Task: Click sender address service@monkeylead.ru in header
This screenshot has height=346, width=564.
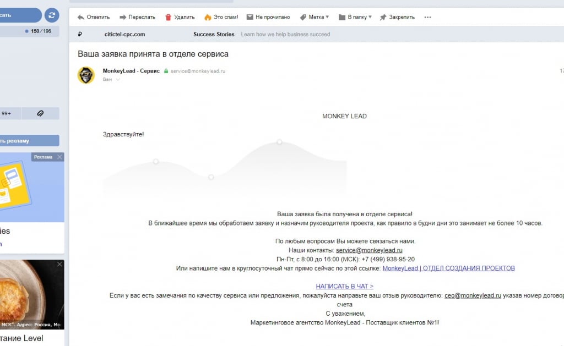Action: point(198,71)
